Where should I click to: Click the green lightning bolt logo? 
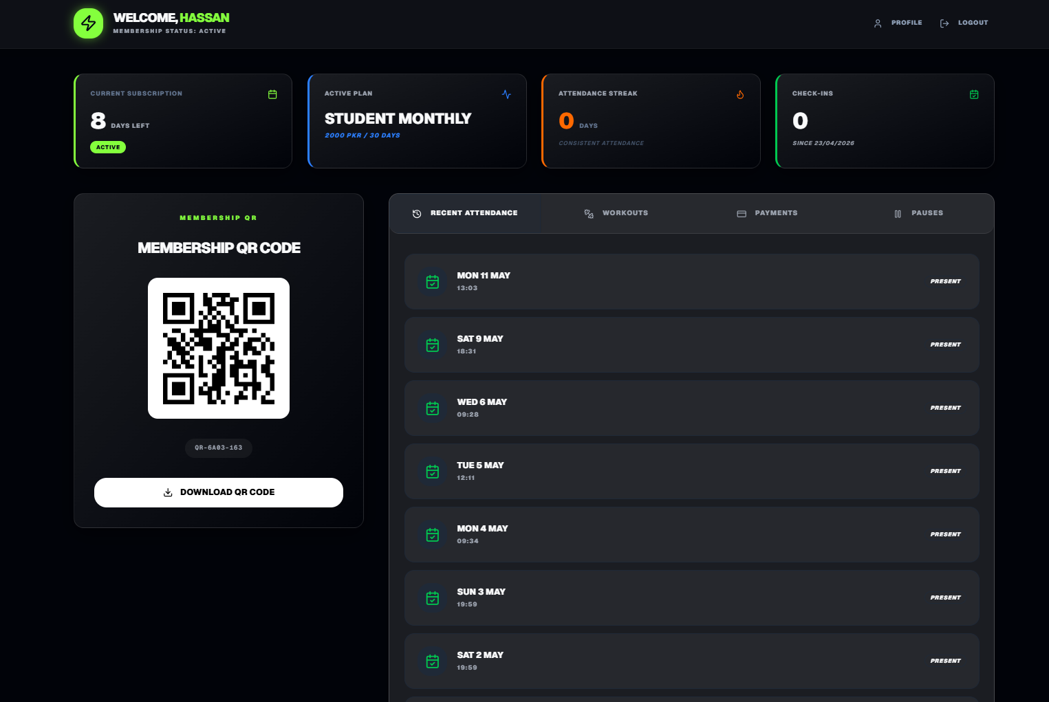[88, 23]
